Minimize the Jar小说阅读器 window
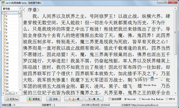Screen dimensions: 179x108 tap(160, 2)
